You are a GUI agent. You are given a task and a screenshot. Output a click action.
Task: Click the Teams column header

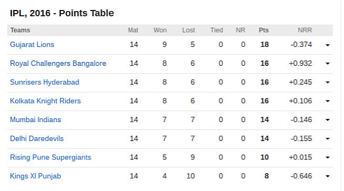pos(20,30)
